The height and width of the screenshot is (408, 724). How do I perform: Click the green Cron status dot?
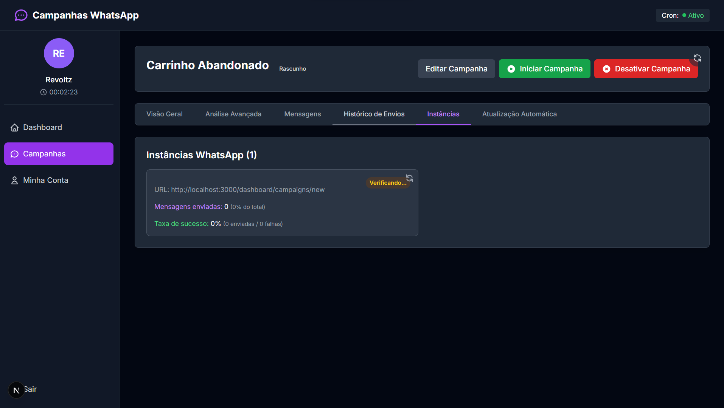point(684,15)
